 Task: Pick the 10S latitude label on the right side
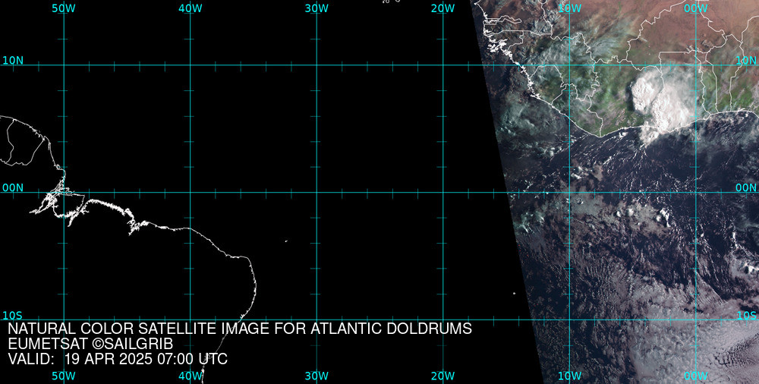[x=747, y=316]
